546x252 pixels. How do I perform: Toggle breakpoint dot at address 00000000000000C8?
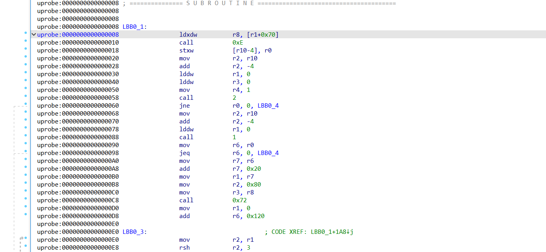26,198
